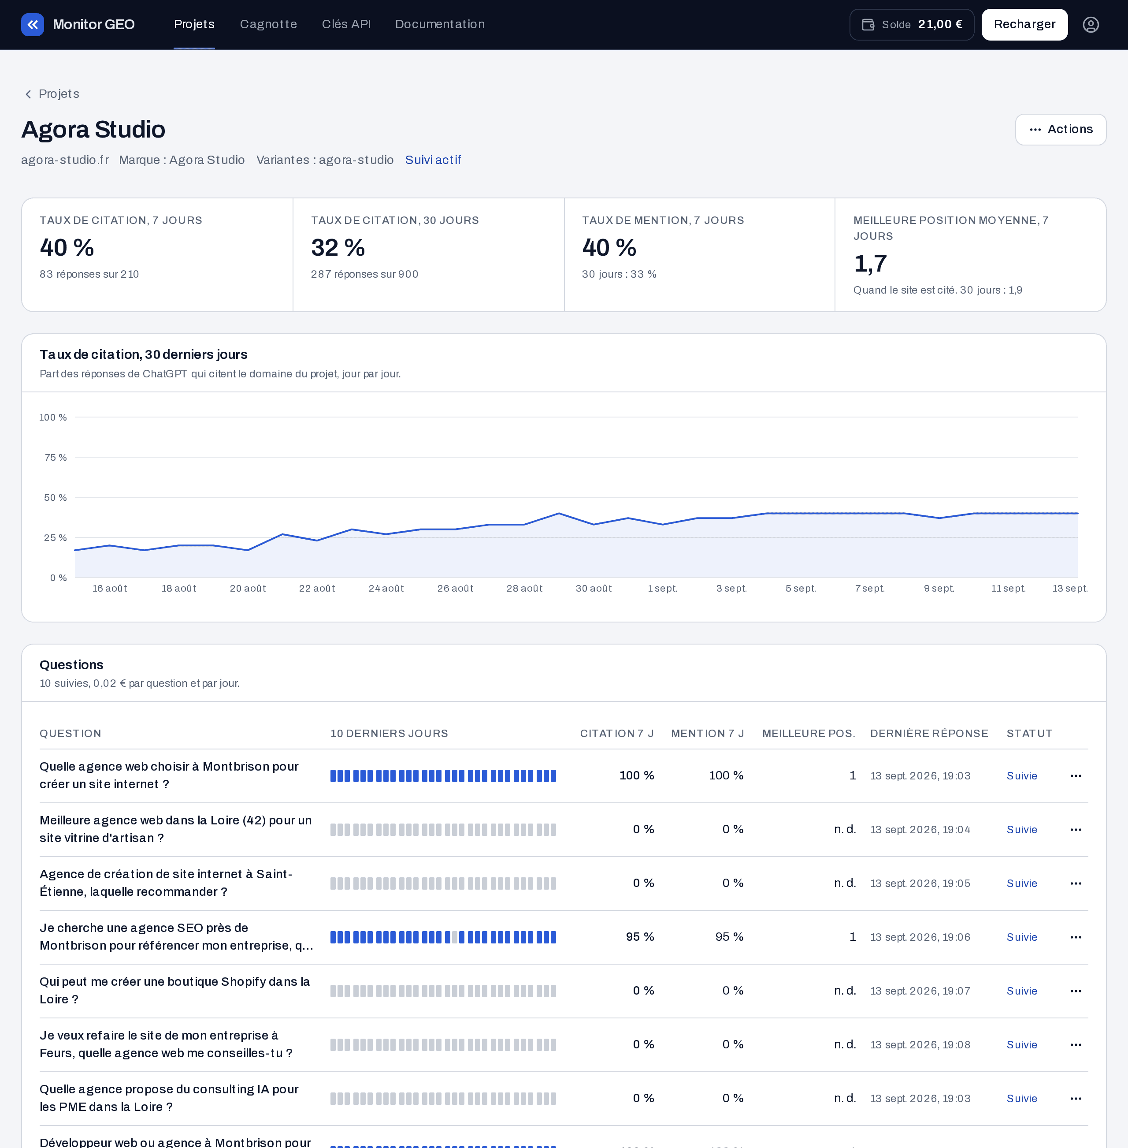Select question 'Meilleure agence web dans la Loire (42)'

pos(175,829)
